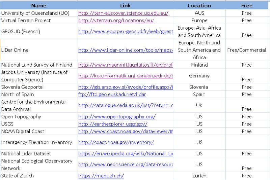Select the Germany location cell
Screen dimensions: 270x180
tap(199, 76)
